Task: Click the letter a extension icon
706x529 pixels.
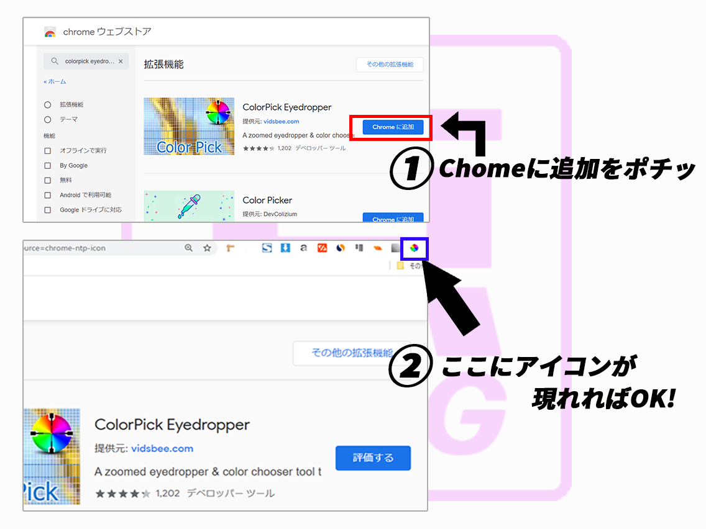Action: (304, 248)
